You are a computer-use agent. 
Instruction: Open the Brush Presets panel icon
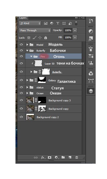(91, 49)
